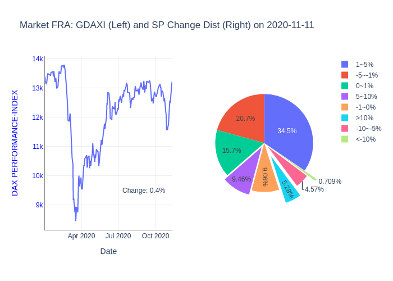Click the DAX PERFORMANCE-INDEX y-axis title
393x281 pixels.
point(15,143)
